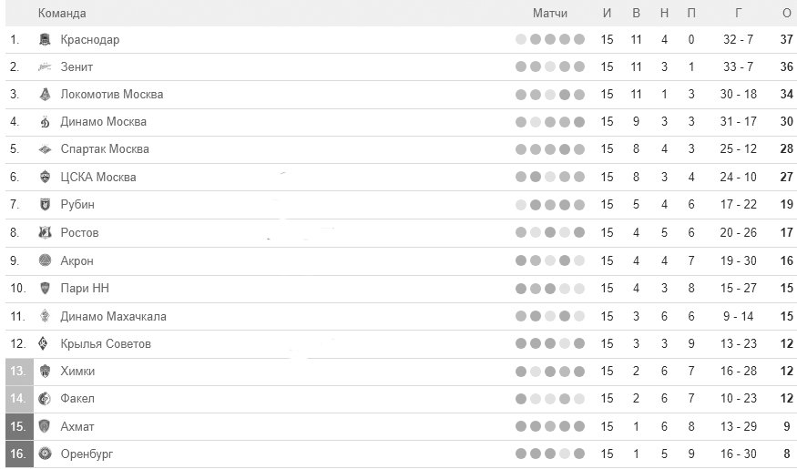Click Факел's last recent match dot

click(579, 398)
